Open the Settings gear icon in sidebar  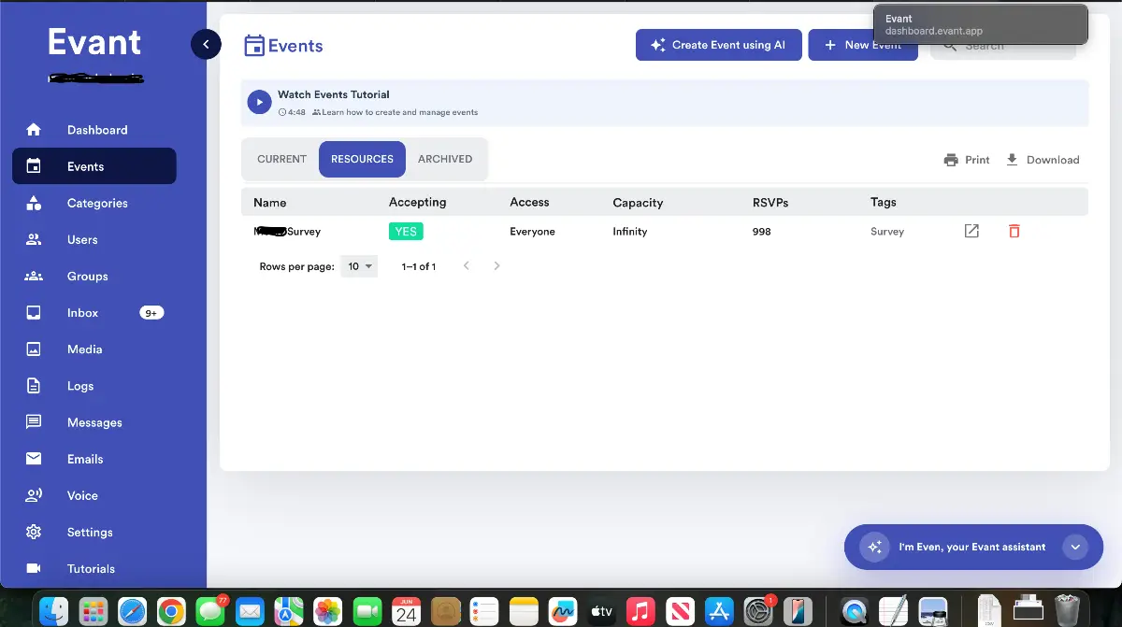click(x=34, y=532)
